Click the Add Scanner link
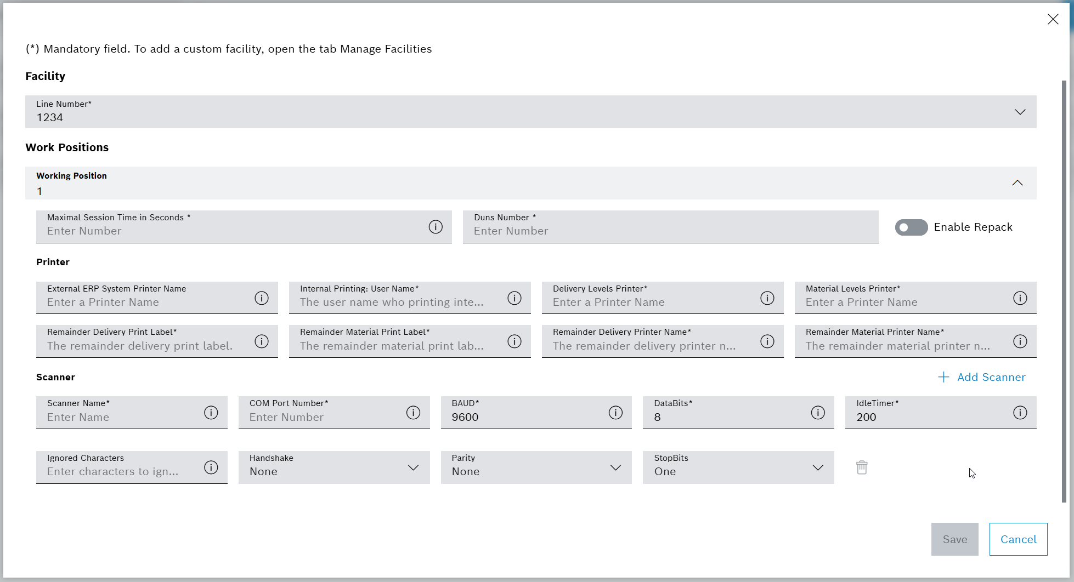This screenshot has height=582, width=1074. click(982, 377)
